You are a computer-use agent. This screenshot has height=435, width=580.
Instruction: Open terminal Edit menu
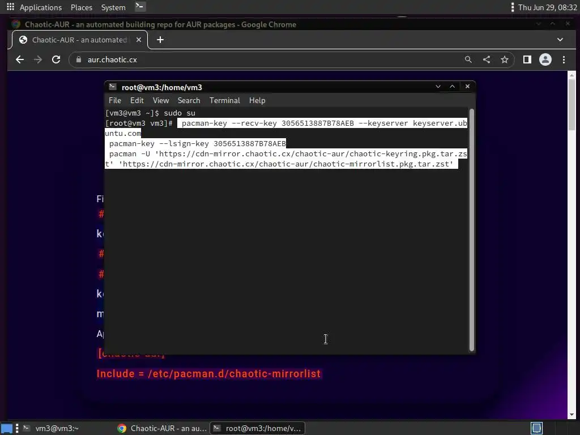(137, 100)
